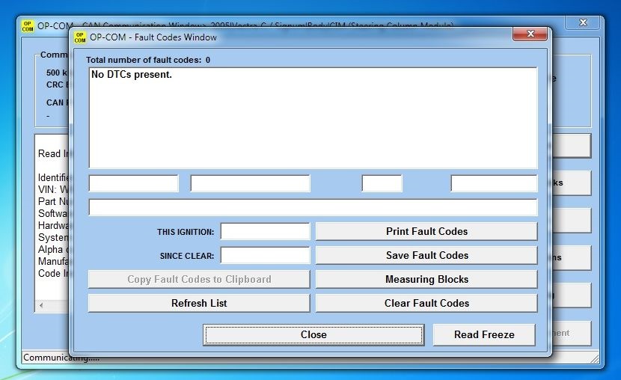Click the first small field under the fault list
Image resolution: width=621 pixels, height=380 pixels.
133,184
